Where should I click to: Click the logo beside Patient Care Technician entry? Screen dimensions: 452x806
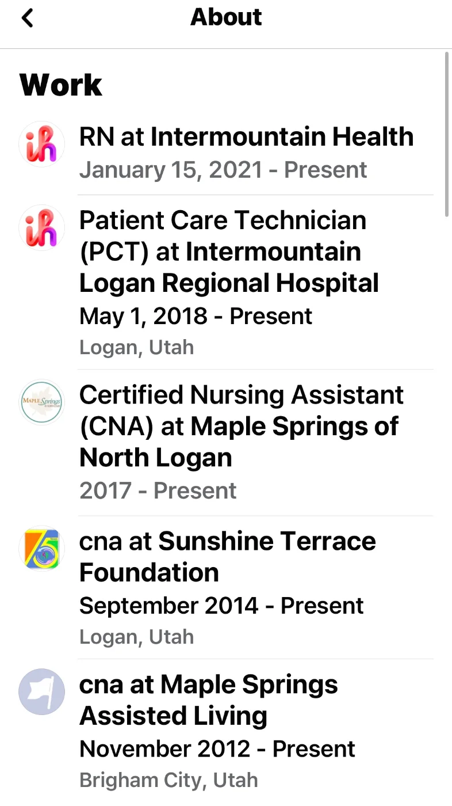(41, 227)
